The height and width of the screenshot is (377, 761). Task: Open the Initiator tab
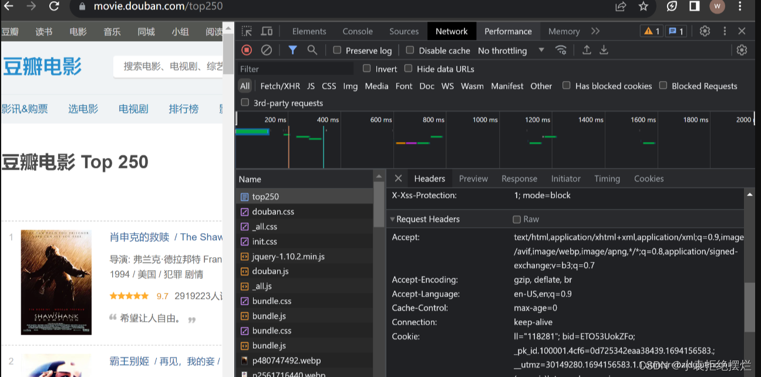pyautogui.click(x=565, y=179)
